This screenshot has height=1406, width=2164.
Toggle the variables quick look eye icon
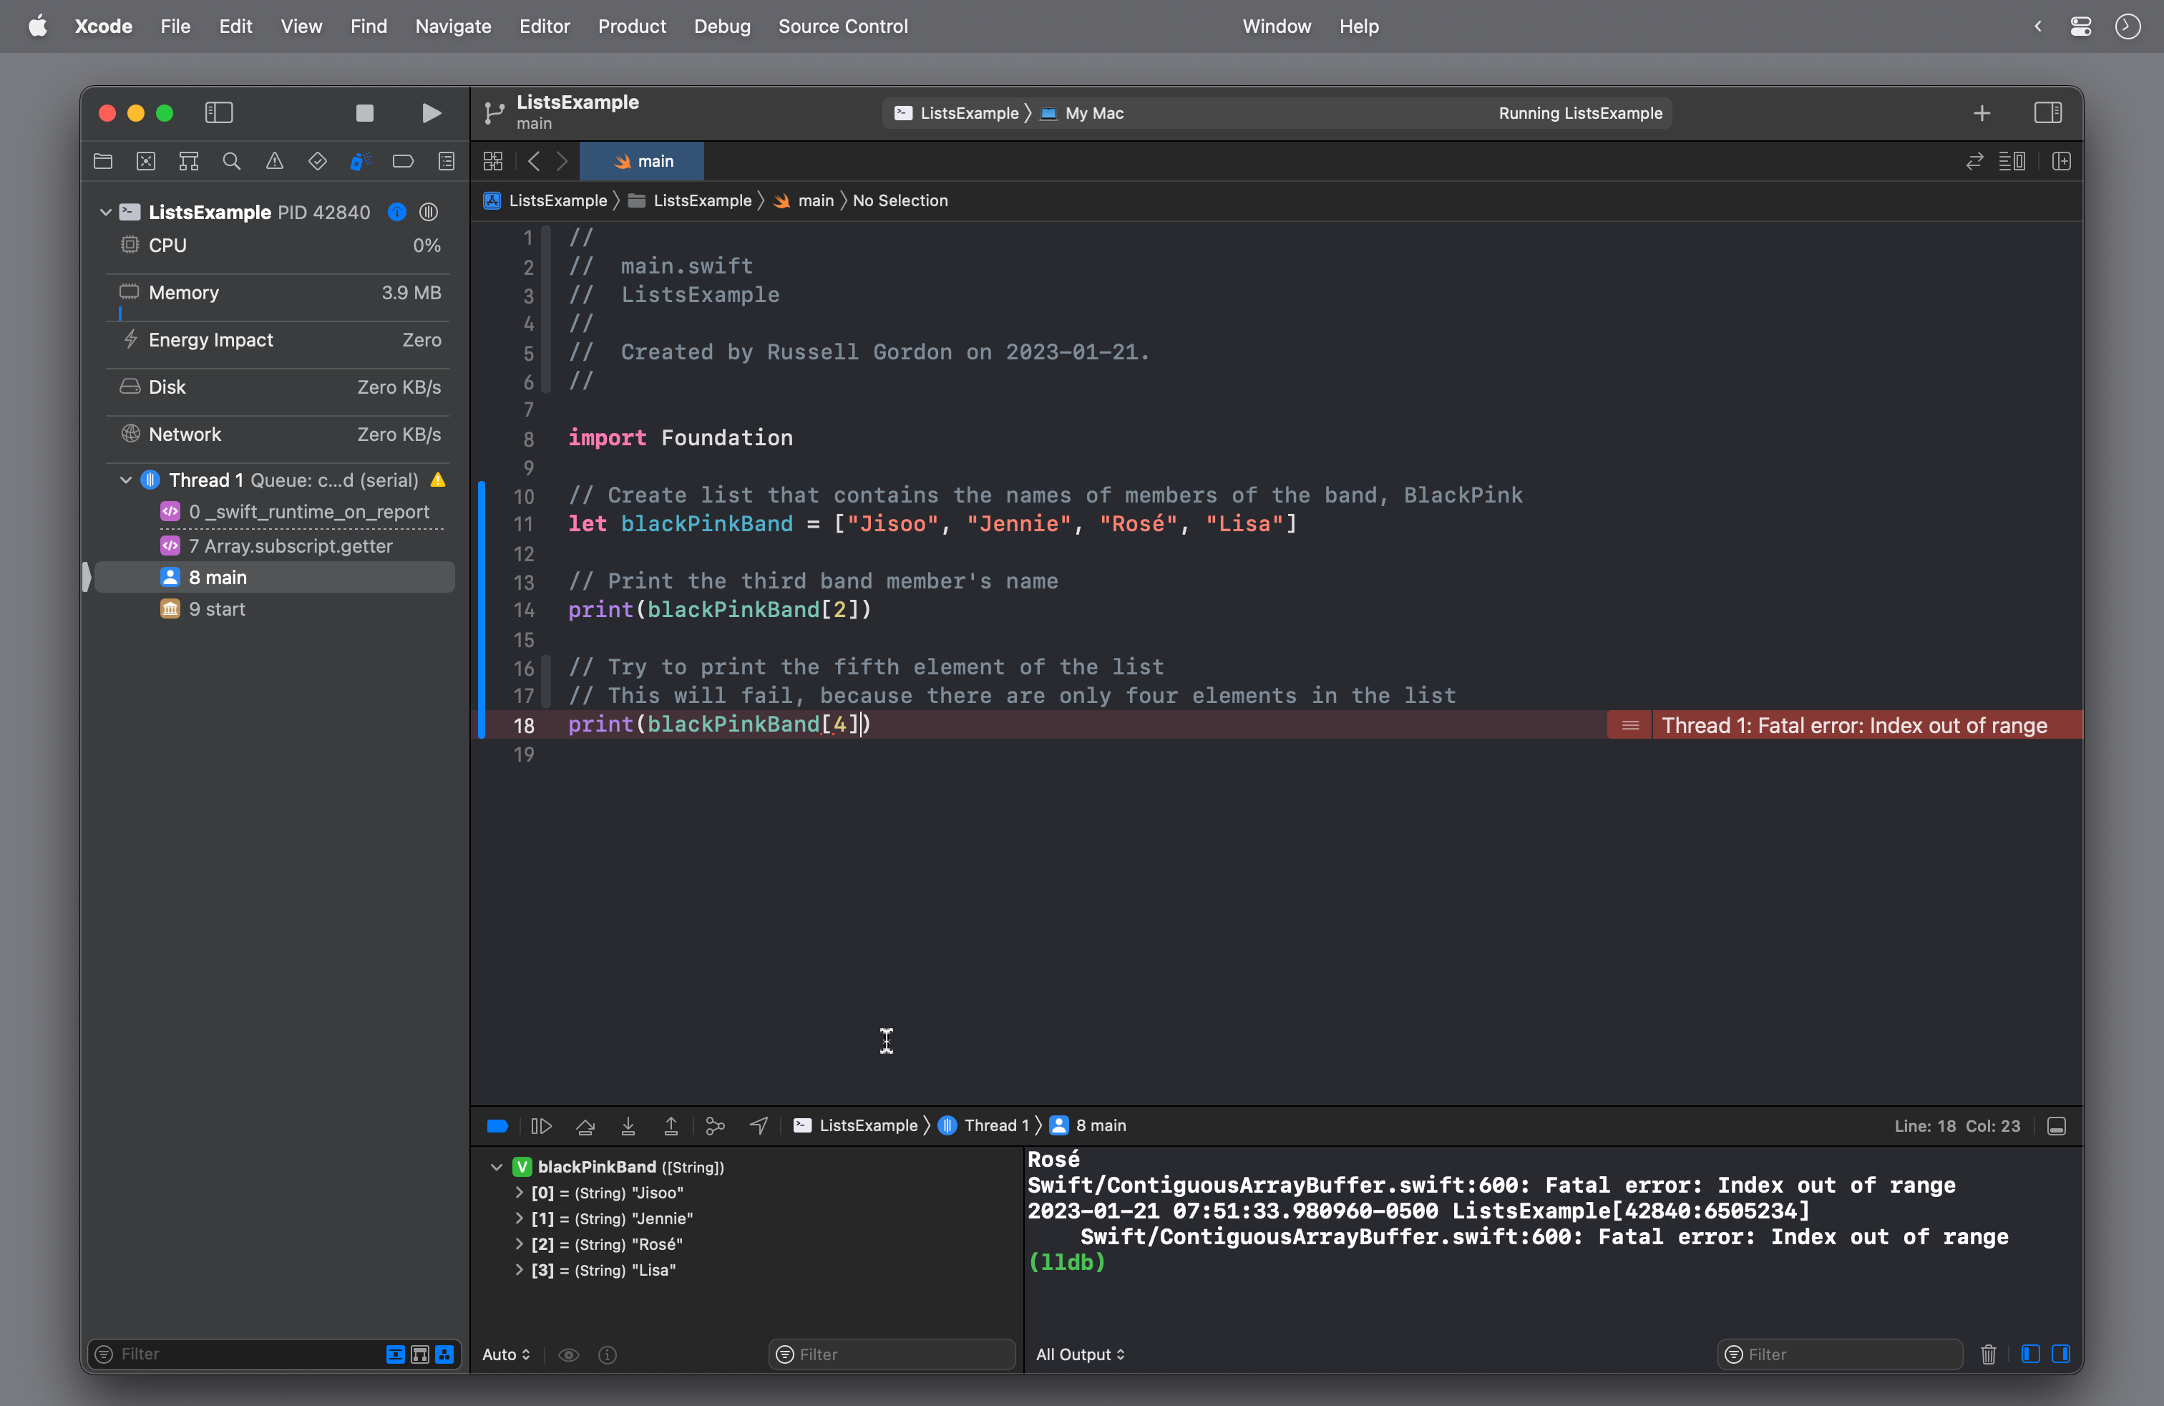coord(569,1354)
